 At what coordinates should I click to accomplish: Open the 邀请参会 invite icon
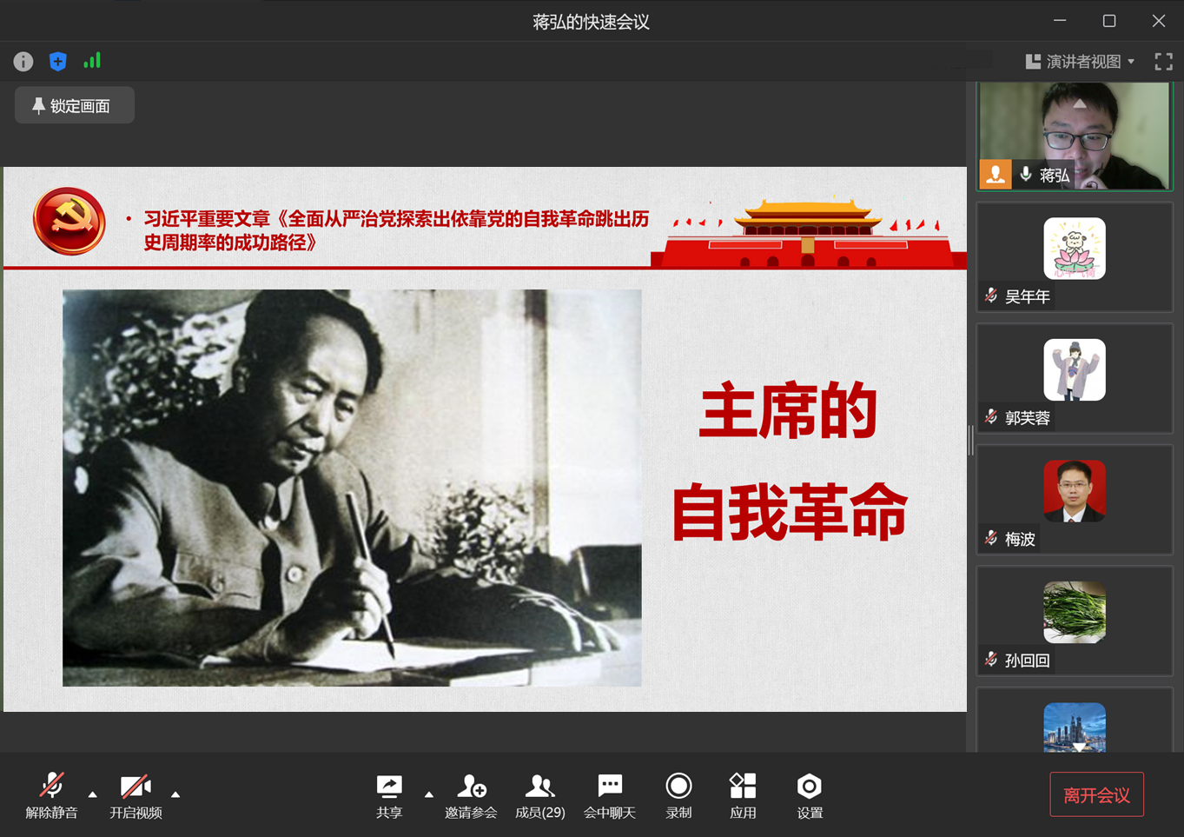(x=471, y=796)
